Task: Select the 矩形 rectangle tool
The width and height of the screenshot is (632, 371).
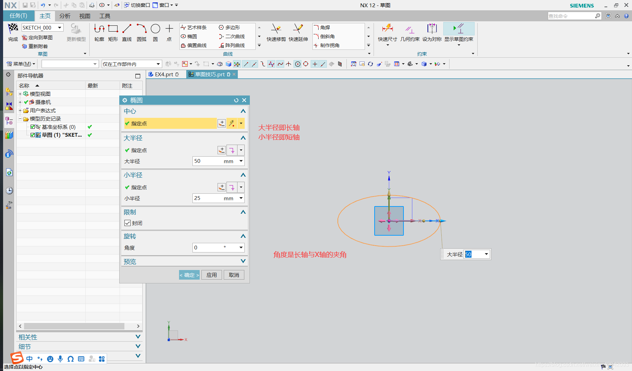Action: (x=113, y=33)
